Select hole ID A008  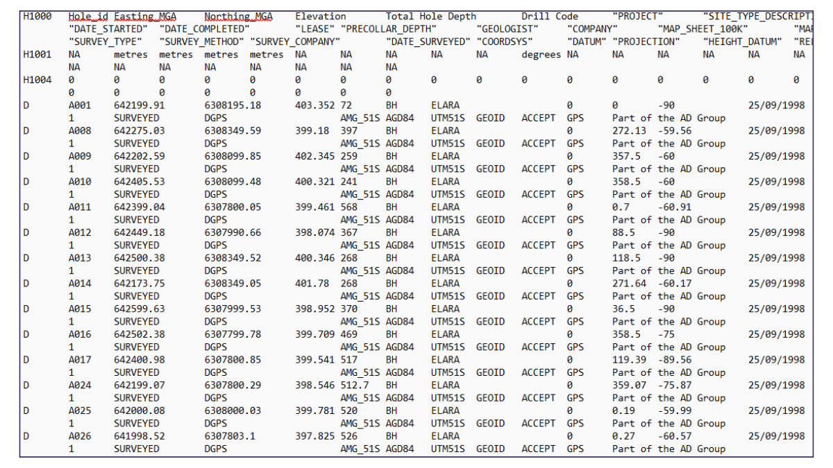80,131
